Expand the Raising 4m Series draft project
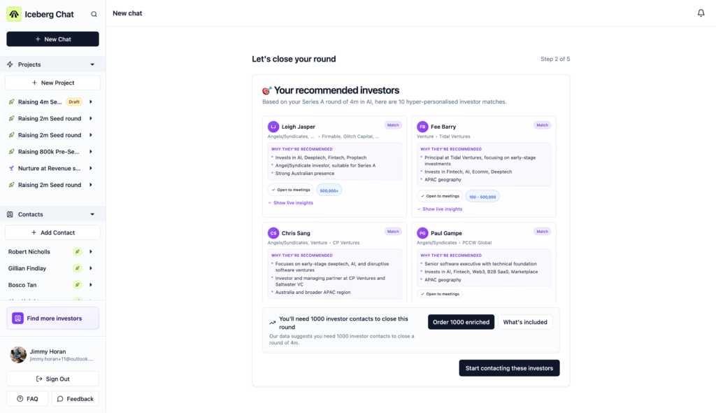This screenshot has width=716, height=413. tap(91, 101)
